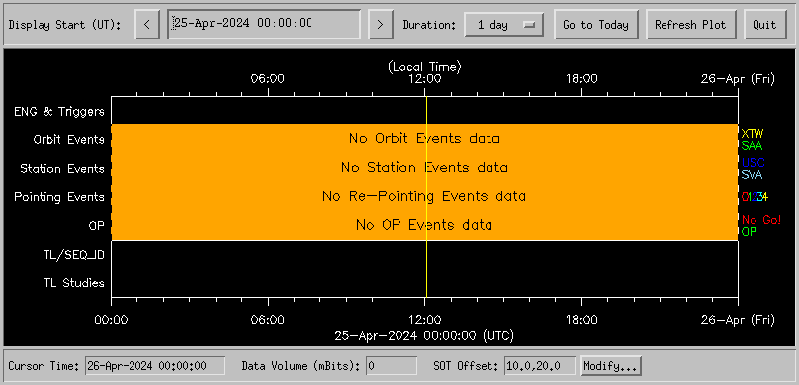799x385 pixels.
Task: Open the SOT Offset Modify dialog
Action: [610, 366]
